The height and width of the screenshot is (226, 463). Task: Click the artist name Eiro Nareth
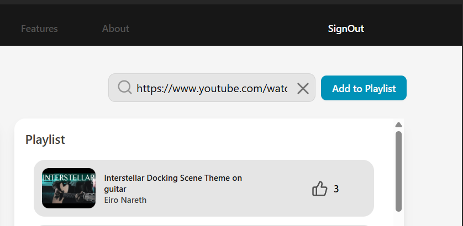[125, 200]
